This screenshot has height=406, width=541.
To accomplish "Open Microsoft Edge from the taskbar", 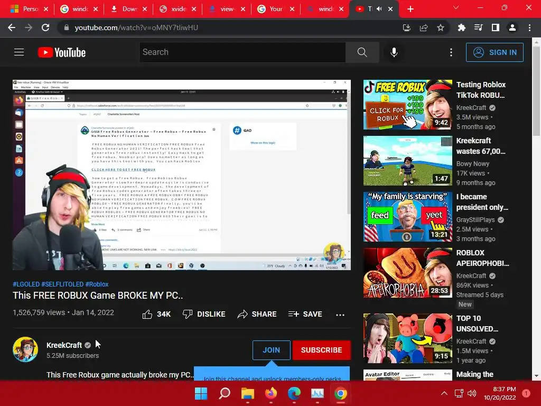I will click(x=294, y=393).
